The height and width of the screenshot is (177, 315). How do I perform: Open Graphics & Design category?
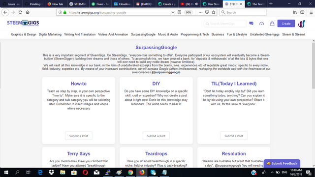coord(24,34)
